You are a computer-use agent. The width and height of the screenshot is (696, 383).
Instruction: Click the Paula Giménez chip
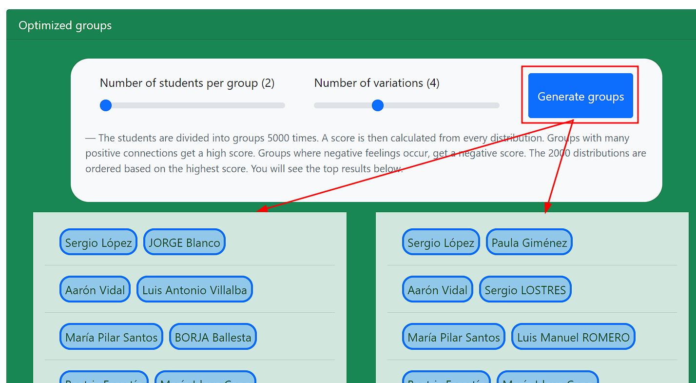click(x=529, y=242)
